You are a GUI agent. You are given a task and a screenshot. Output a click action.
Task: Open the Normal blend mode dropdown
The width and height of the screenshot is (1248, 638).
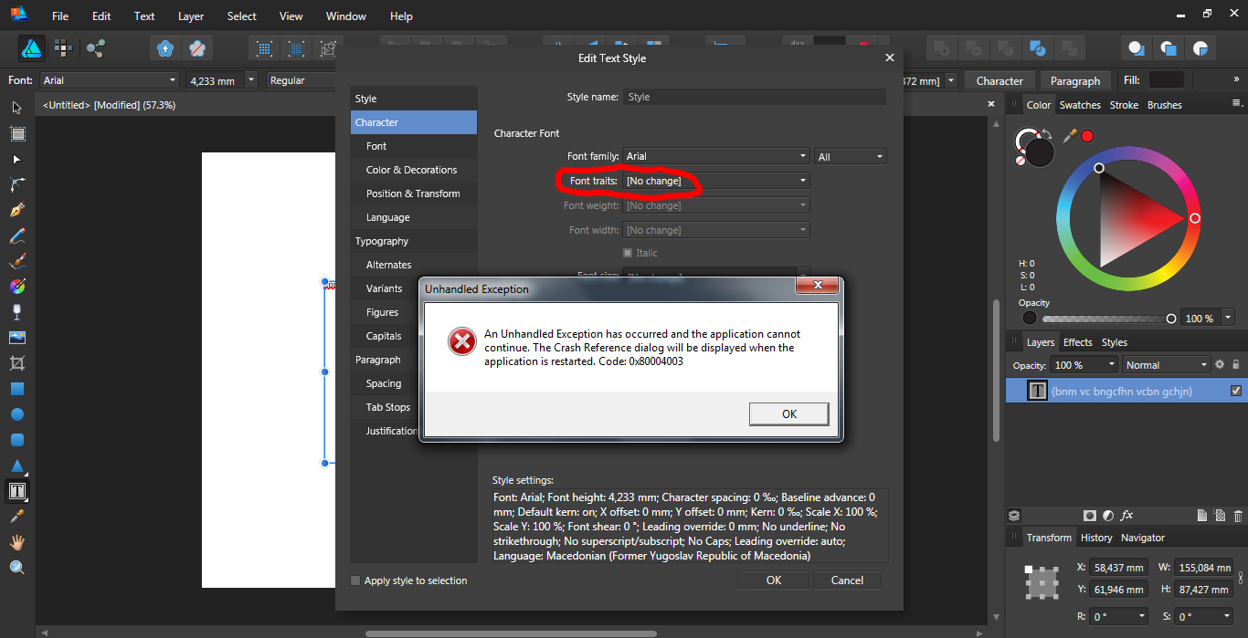[x=1166, y=365]
